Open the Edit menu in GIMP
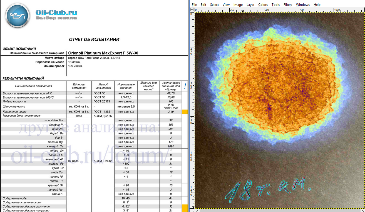The image size is (365, 212). coord(203,5)
